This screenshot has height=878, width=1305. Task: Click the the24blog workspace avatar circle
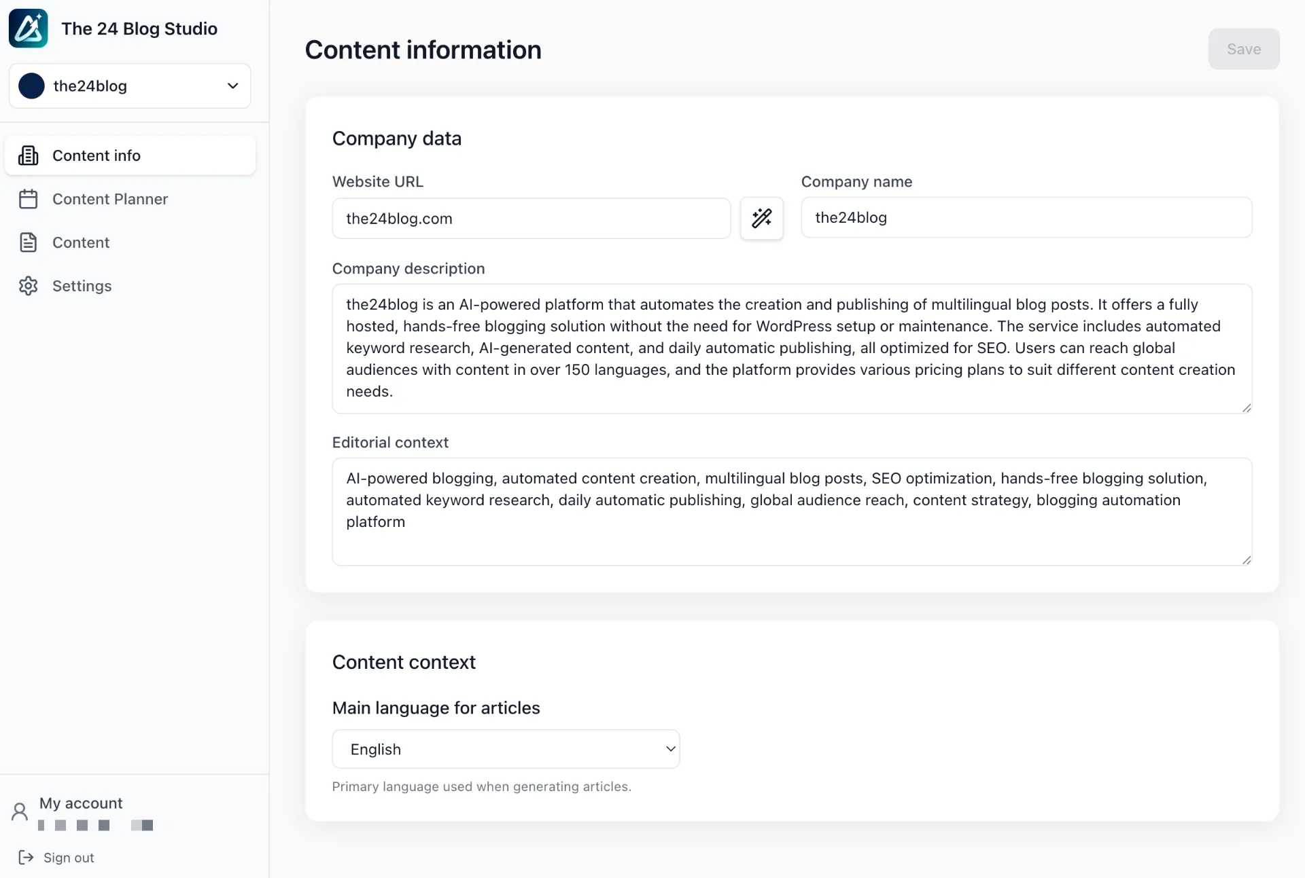31,86
